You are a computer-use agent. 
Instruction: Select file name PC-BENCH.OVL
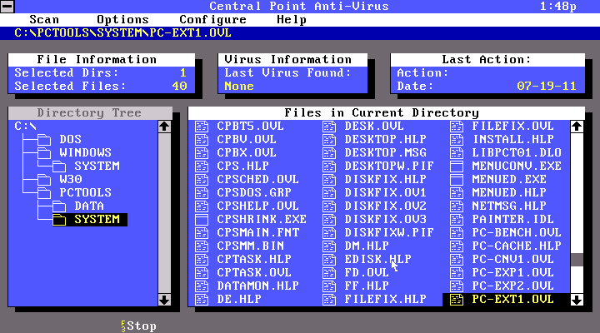click(517, 233)
